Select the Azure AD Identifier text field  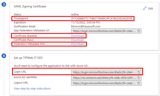(106, 78)
